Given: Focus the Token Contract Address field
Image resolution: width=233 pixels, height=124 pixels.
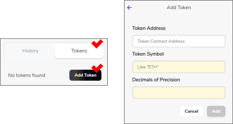Looking at the screenshot, I should (179, 41).
